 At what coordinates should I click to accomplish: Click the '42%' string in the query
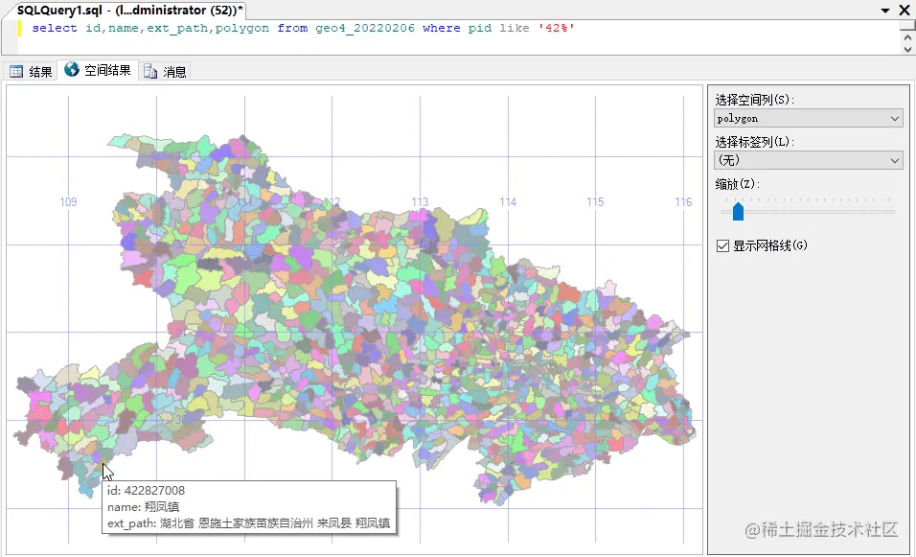556,28
